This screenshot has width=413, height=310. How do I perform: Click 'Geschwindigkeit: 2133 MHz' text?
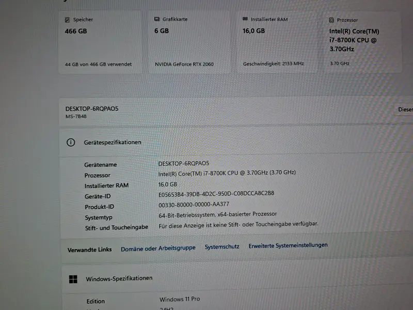pos(274,64)
